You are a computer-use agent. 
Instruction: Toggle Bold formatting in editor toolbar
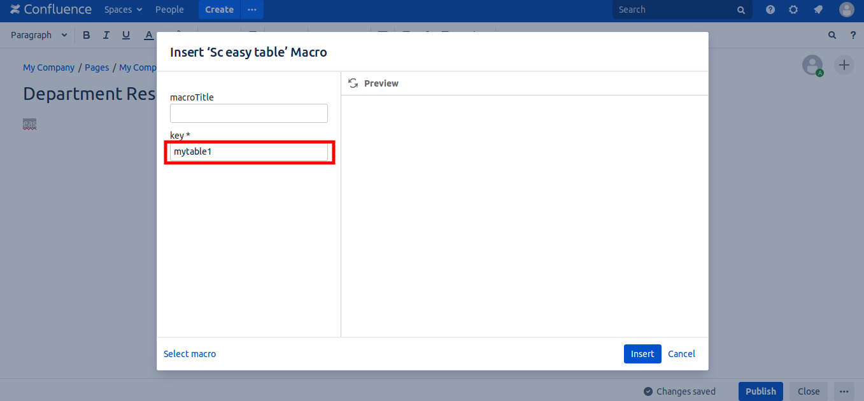[x=87, y=35]
